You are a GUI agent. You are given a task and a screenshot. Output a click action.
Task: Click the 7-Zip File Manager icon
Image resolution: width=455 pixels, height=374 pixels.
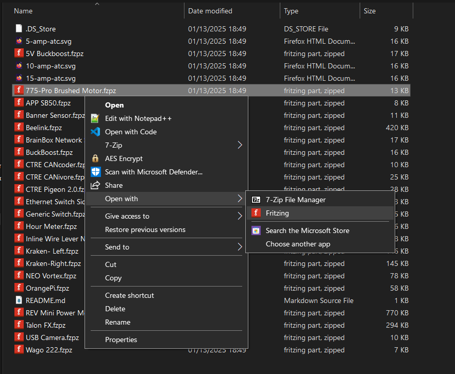click(x=256, y=200)
